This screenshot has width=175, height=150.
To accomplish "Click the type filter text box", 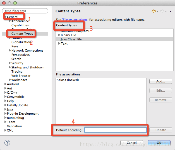I will point(25,11).
